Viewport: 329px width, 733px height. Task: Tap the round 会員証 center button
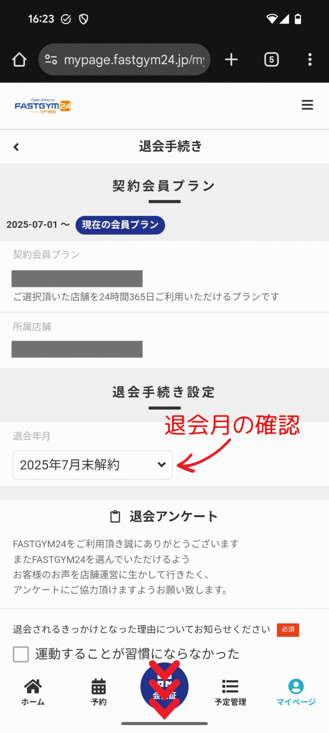coord(164,687)
